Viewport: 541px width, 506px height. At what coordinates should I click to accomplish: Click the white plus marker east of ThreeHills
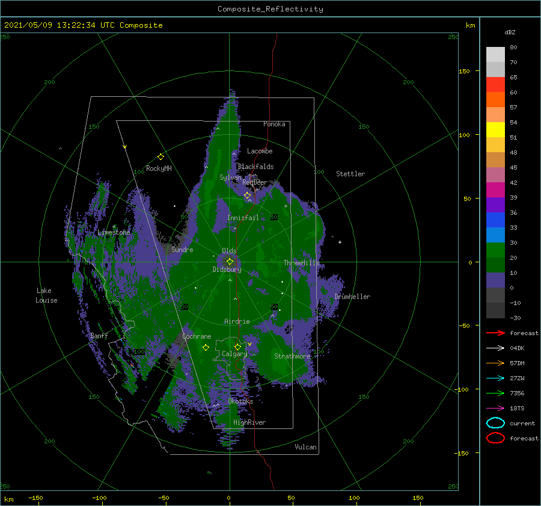[x=340, y=242]
